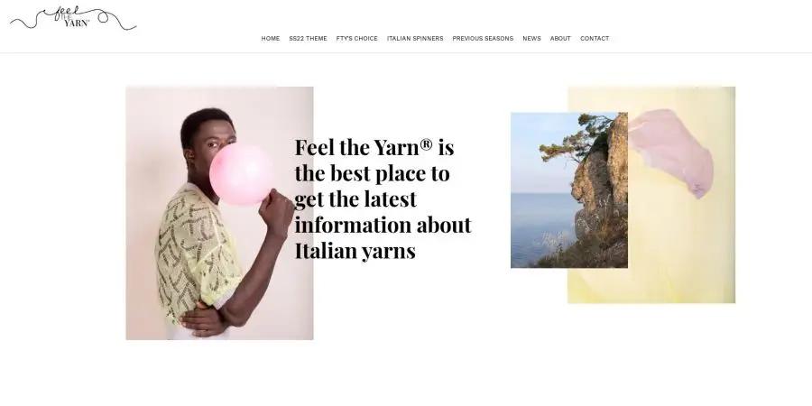This screenshot has width=812, height=406.
Task: Open the ABOUT page
Action: coord(560,38)
